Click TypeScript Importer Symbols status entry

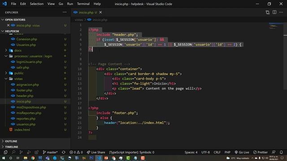(131, 152)
